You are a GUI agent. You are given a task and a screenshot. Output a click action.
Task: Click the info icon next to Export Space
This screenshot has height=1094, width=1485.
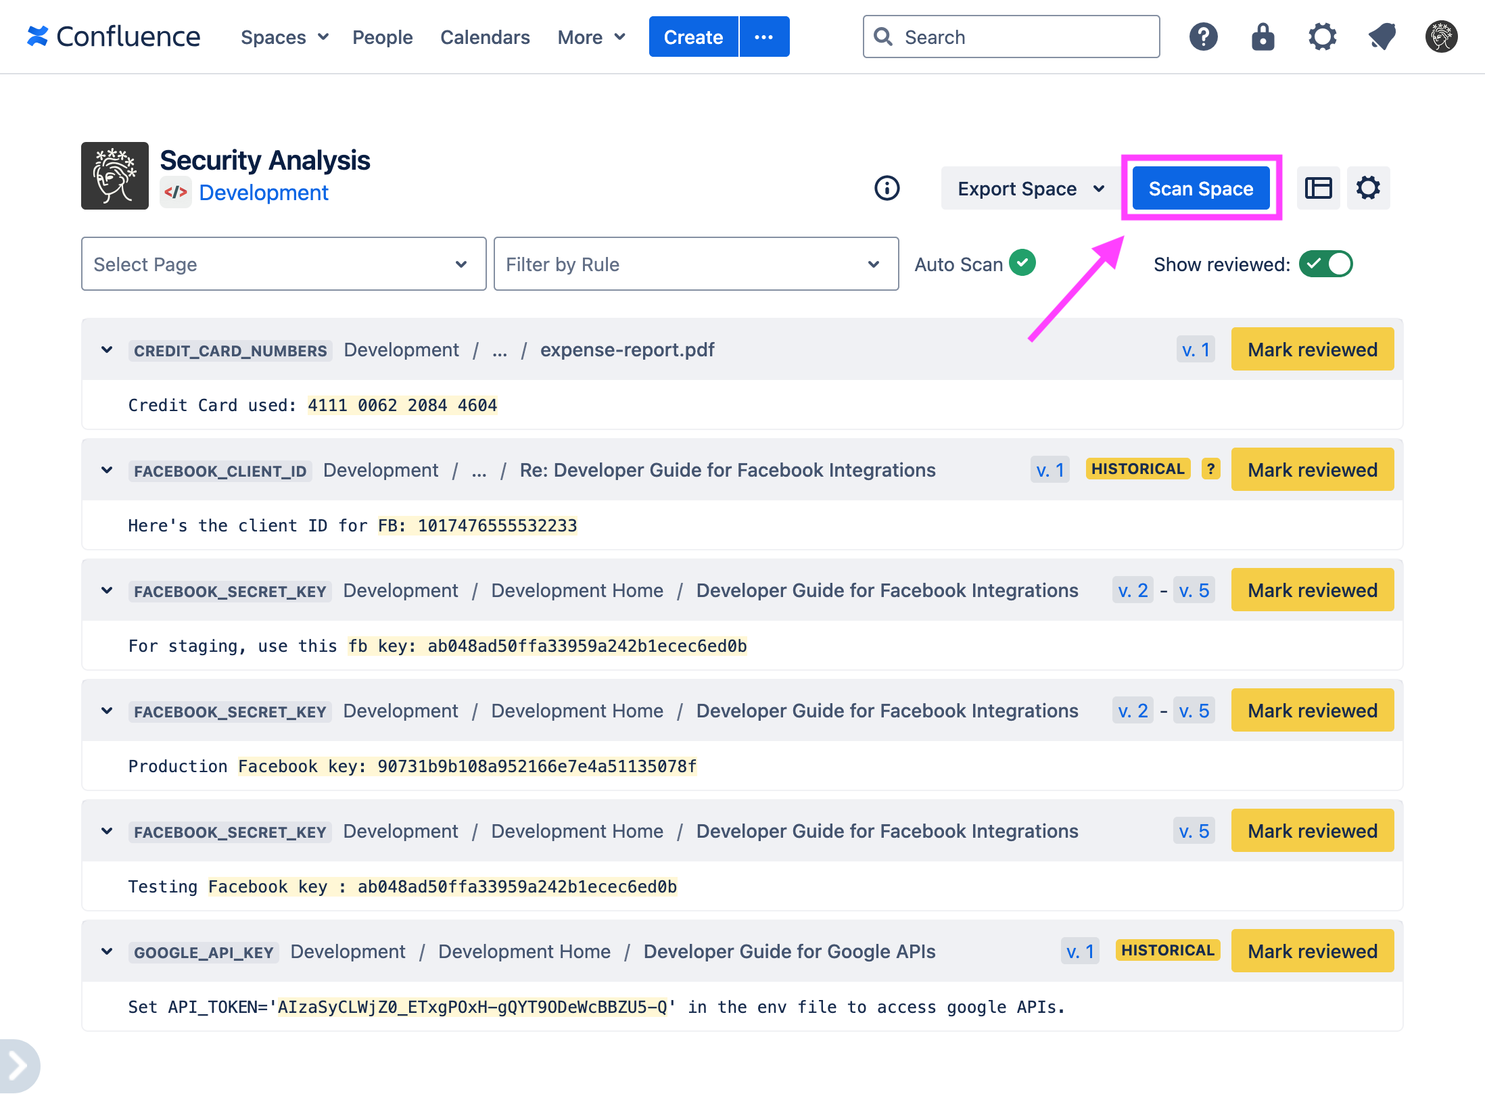[x=887, y=189]
